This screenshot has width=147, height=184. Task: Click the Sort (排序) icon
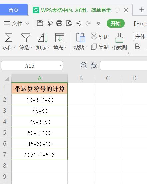point(43,38)
